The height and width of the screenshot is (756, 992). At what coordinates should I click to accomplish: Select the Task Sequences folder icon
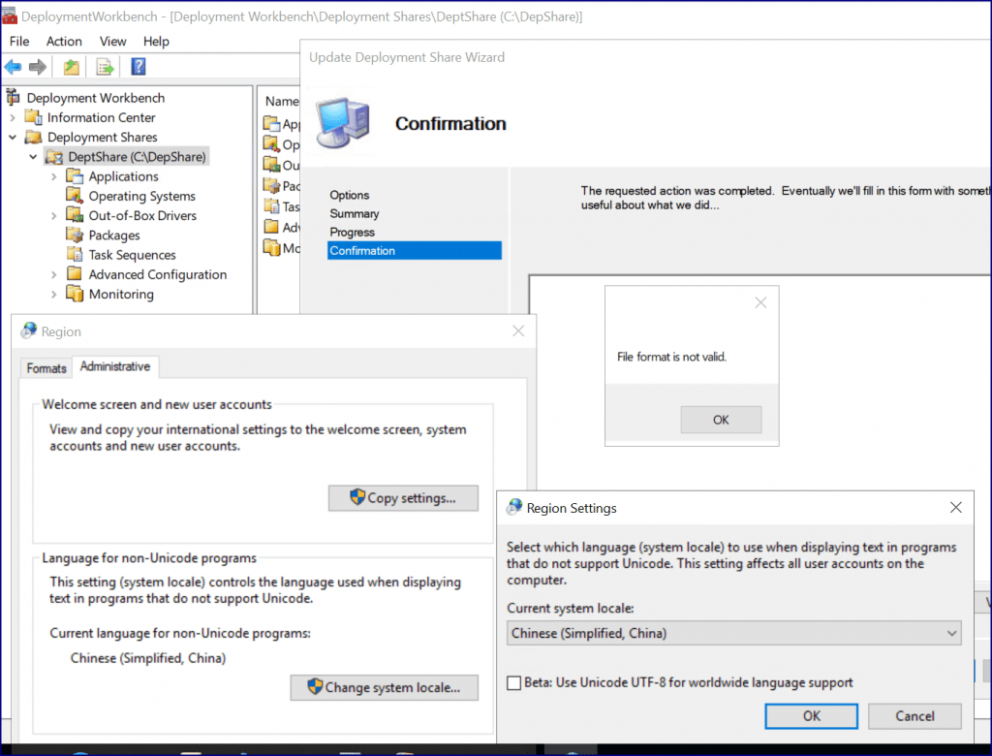coord(75,255)
